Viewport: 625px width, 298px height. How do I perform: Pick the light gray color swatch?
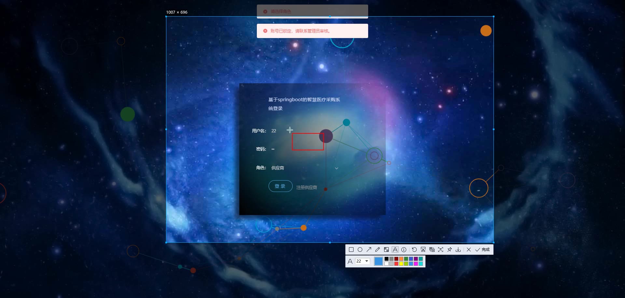[391, 264]
